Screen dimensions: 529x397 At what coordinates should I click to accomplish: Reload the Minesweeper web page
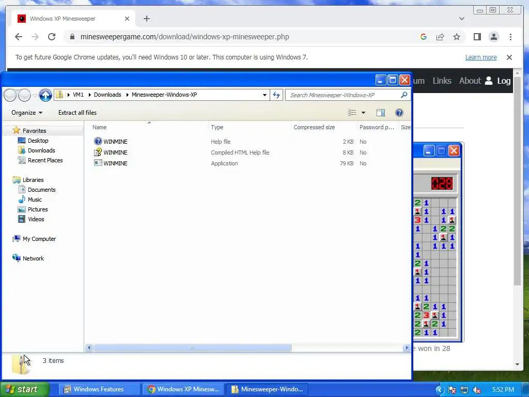52,37
